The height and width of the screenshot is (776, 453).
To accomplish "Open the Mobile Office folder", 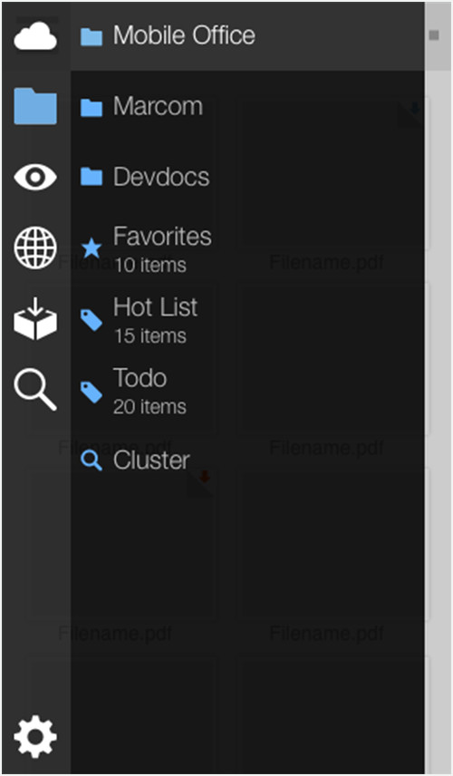I will click(x=247, y=35).
